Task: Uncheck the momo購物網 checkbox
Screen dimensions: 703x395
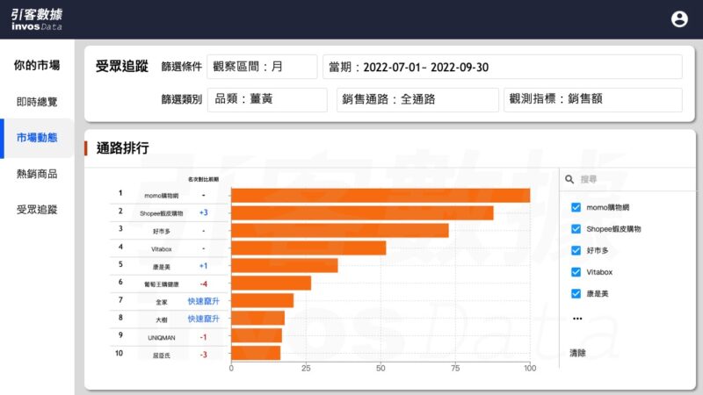Action: point(576,207)
